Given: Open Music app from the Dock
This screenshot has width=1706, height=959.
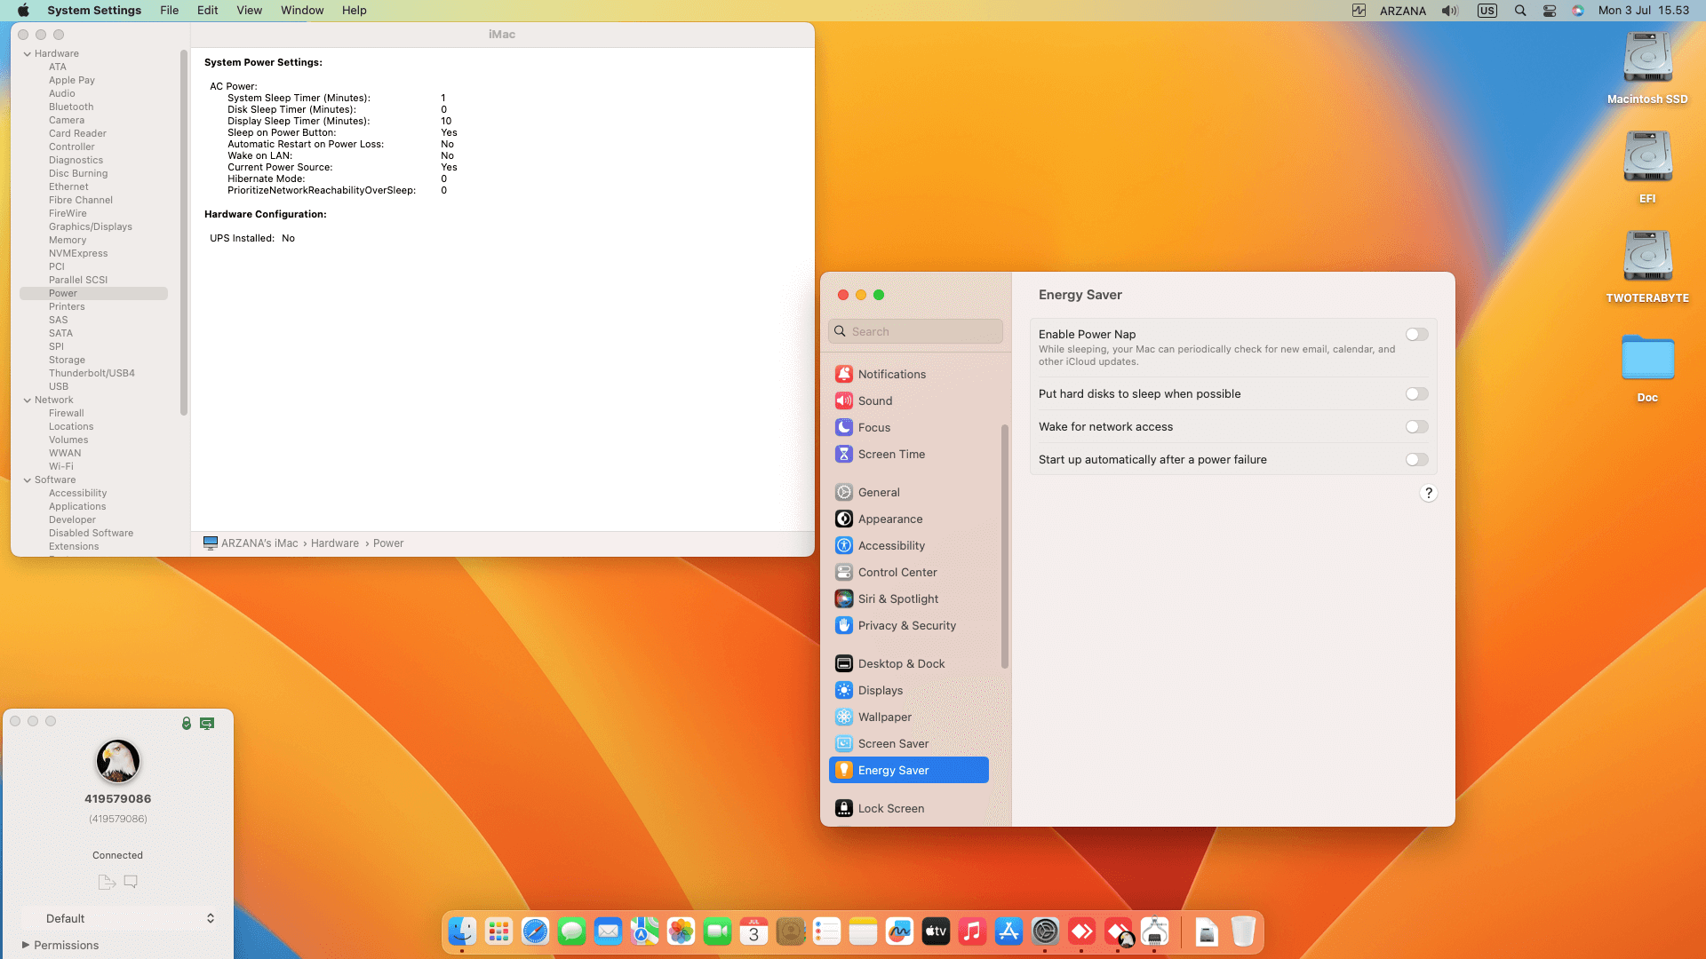Looking at the screenshot, I should click(x=972, y=931).
